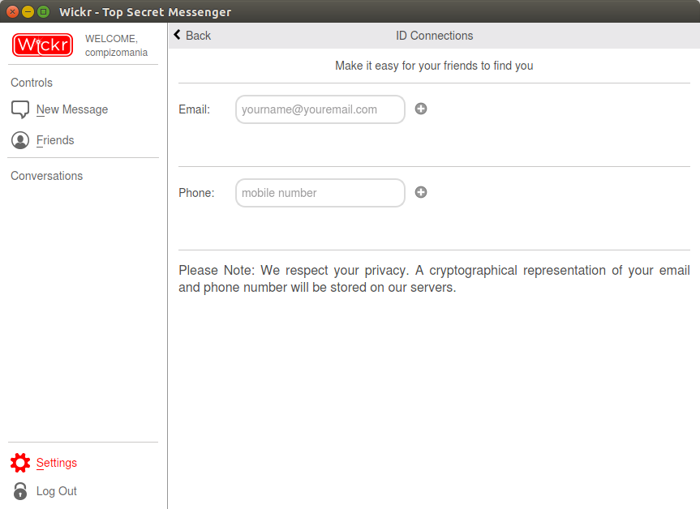Image resolution: width=700 pixels, height=509 pixels.
Task: Maximize the Wickr window
Action: [x=43, y=11]
